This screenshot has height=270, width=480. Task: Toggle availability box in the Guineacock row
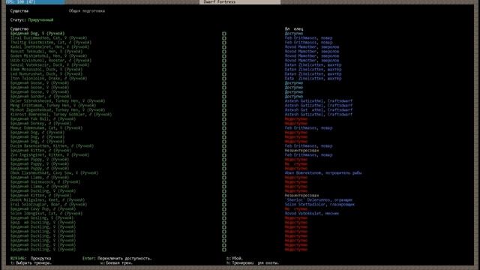tap(224, 182)
